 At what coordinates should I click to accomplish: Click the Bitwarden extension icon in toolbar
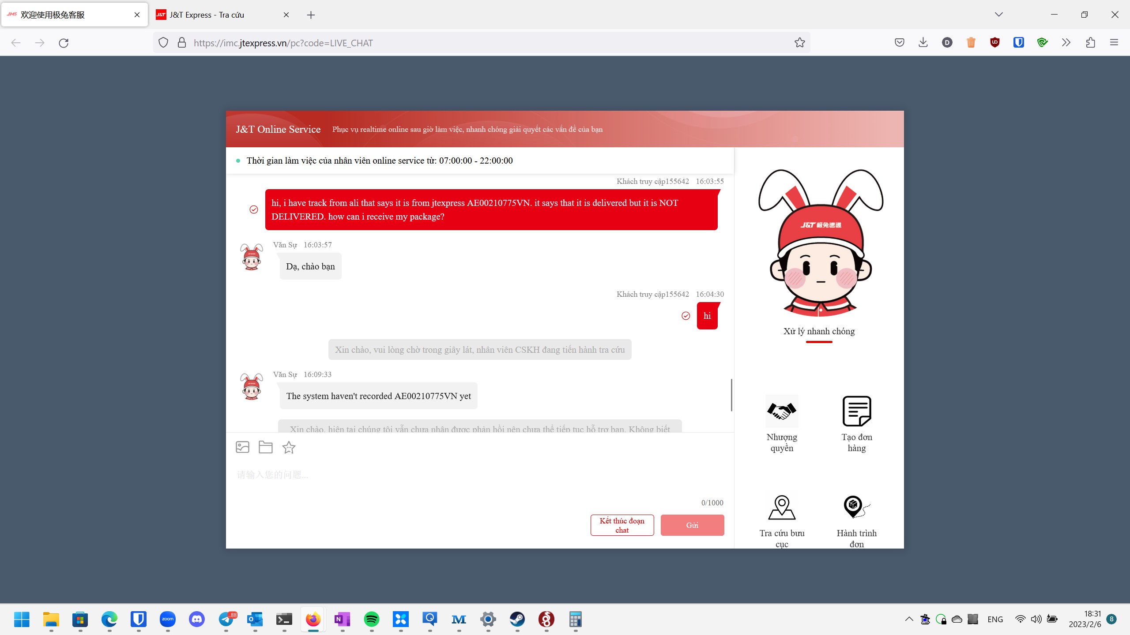(x=1018, y=42)
